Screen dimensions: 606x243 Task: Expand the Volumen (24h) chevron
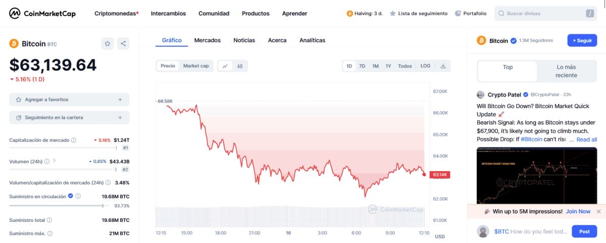tap(55, 161)
